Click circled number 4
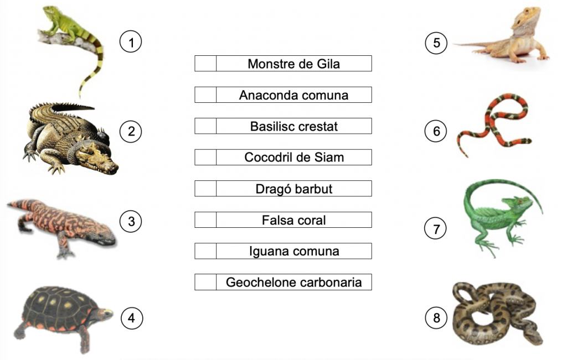 (132, 318)
